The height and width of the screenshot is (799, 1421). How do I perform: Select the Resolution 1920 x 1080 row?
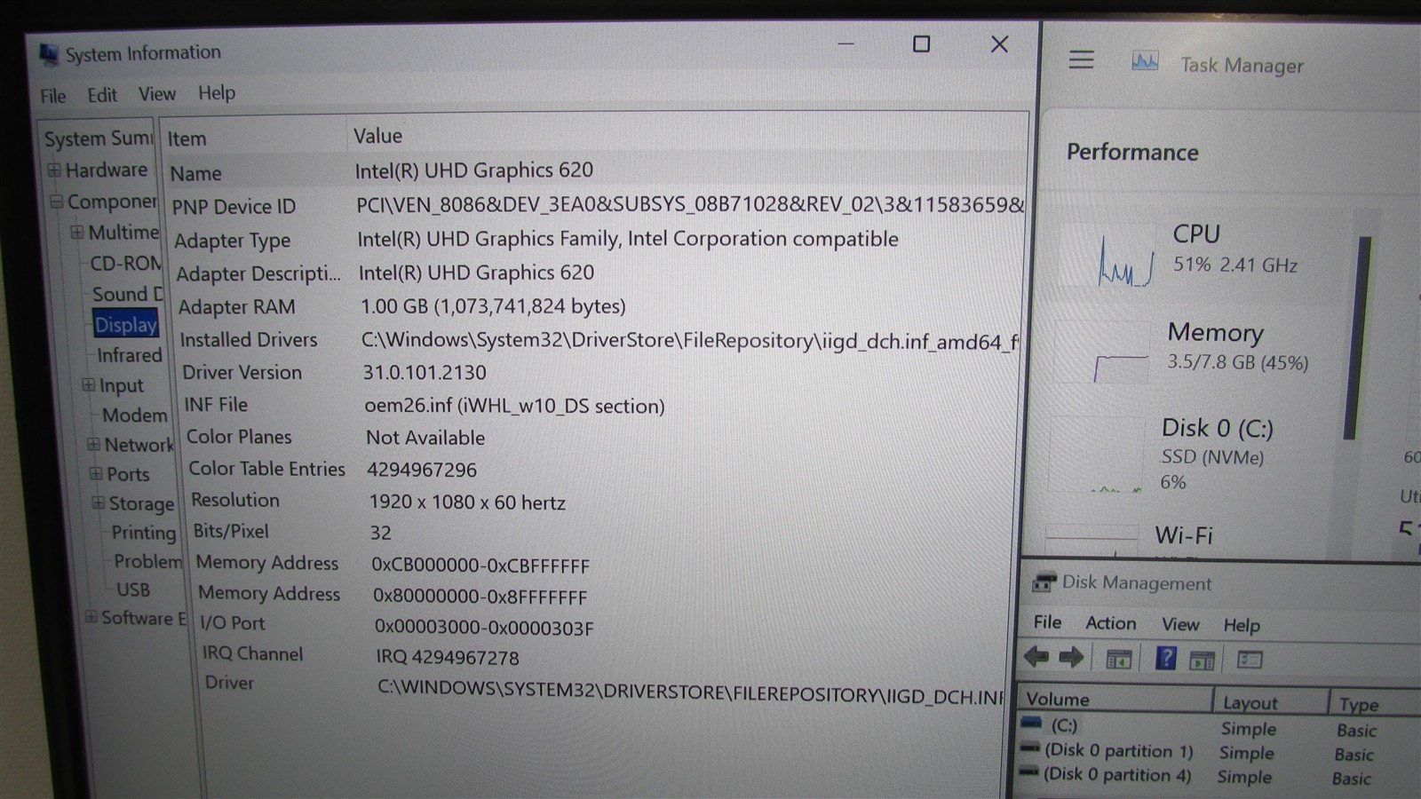(x=604, y=502)
